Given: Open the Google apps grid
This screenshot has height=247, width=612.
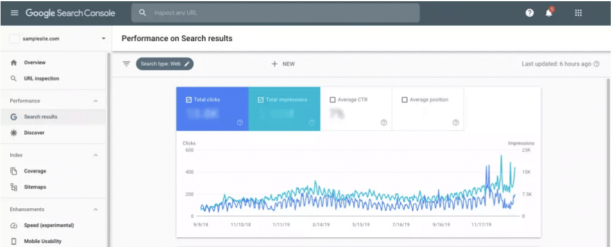Looking at the screenshot, I should [x=578, y=13].
